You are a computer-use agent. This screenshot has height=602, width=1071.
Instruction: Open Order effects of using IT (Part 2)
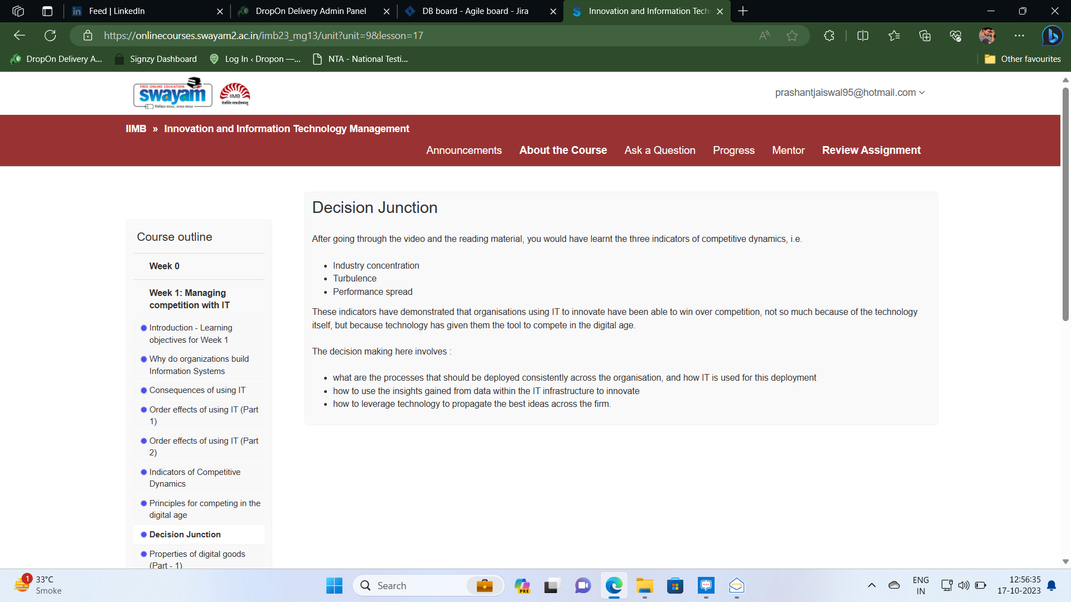[204, 446]
